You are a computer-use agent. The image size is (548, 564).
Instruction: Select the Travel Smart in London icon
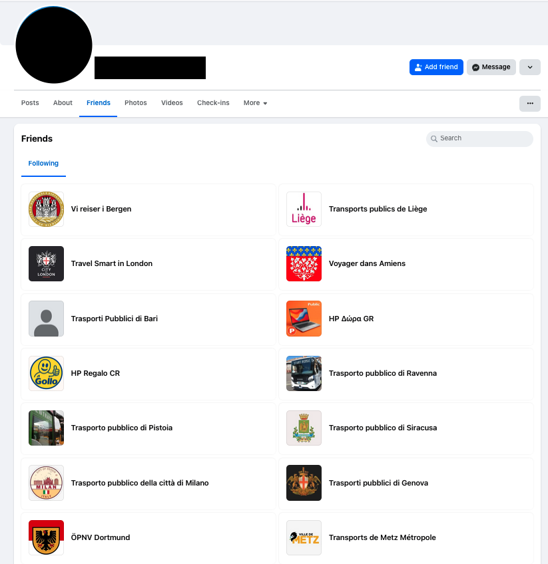coord(46,263)
